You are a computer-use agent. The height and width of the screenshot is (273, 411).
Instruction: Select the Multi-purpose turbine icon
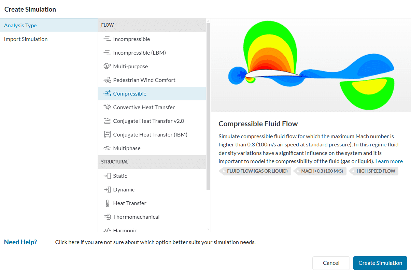107,67
